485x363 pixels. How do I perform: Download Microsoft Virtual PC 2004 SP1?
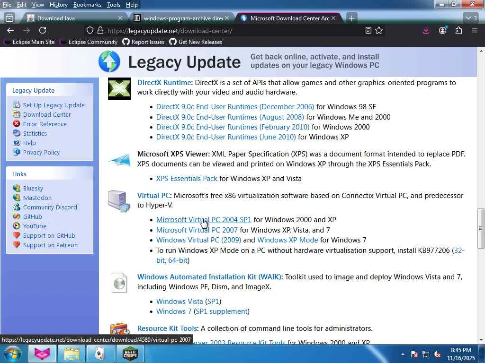pos(204,219)
